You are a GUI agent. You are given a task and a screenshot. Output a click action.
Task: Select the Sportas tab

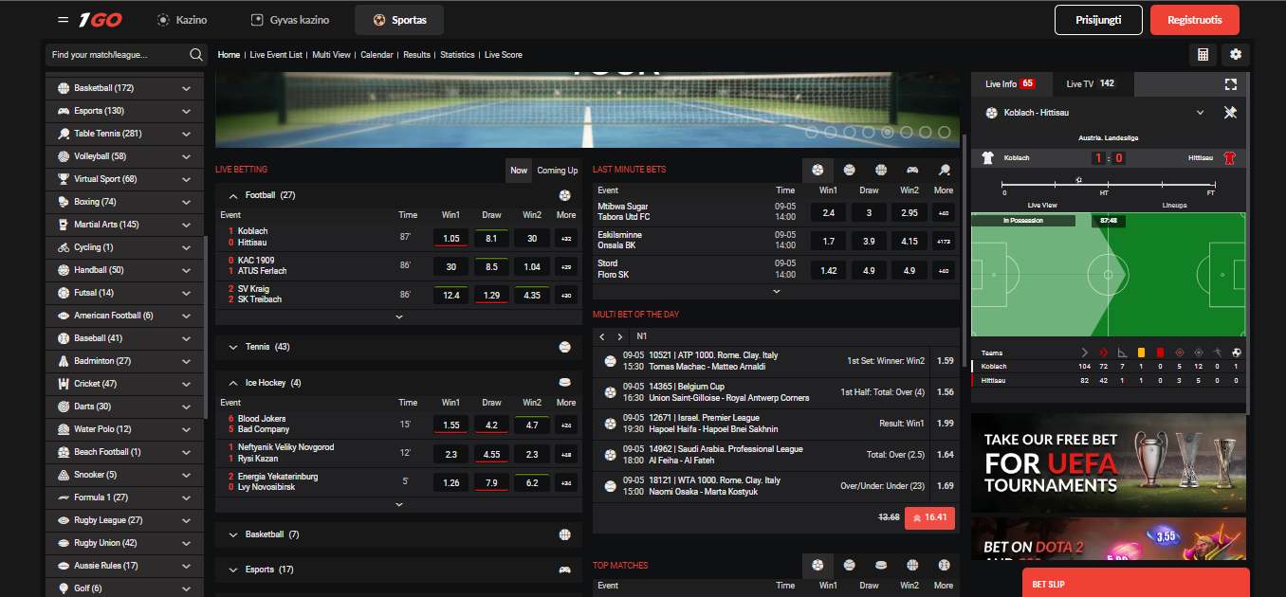pos(399,20)
